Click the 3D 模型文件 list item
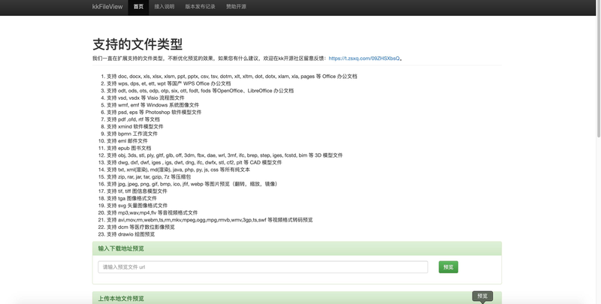This screenshot has height=304, width=601. pyautogui.click(x=225, y=155)
